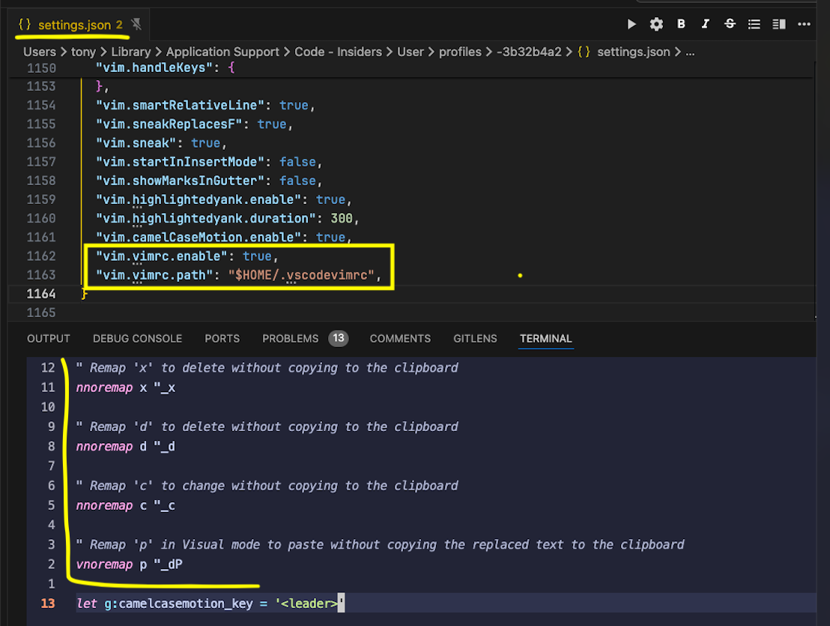
Task: Toggle the Strikethrough formatting icon
Action: (729, 23)
